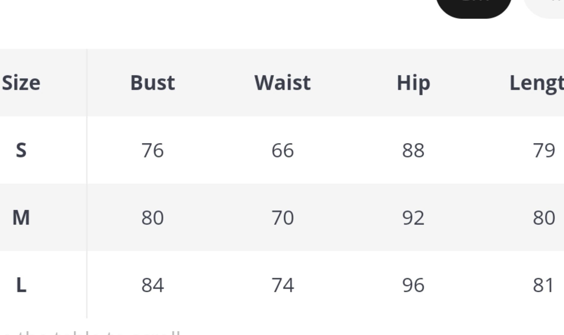Click the Length value 81 for L

pyautogui.click(x=543, y=285)
